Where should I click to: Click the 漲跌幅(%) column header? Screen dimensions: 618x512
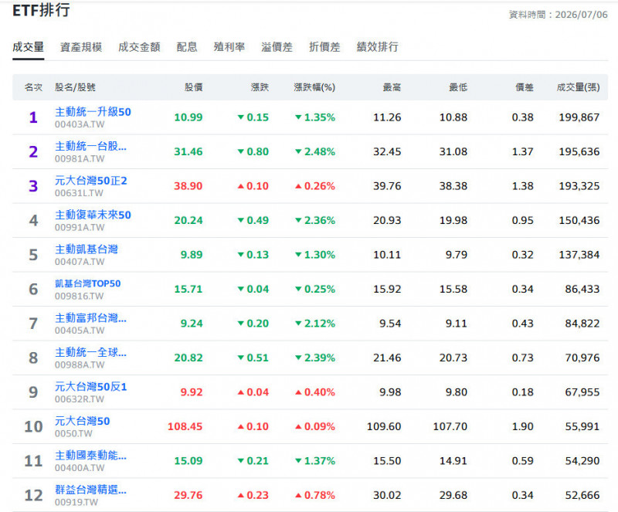point(314,87)
